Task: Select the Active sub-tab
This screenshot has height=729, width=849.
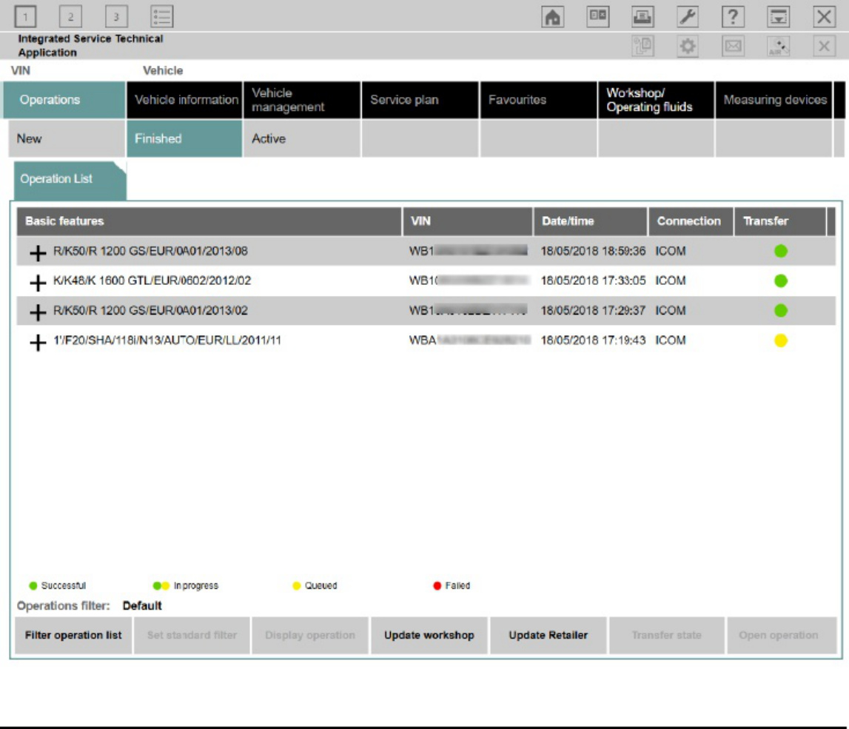Action: (301, 138)
